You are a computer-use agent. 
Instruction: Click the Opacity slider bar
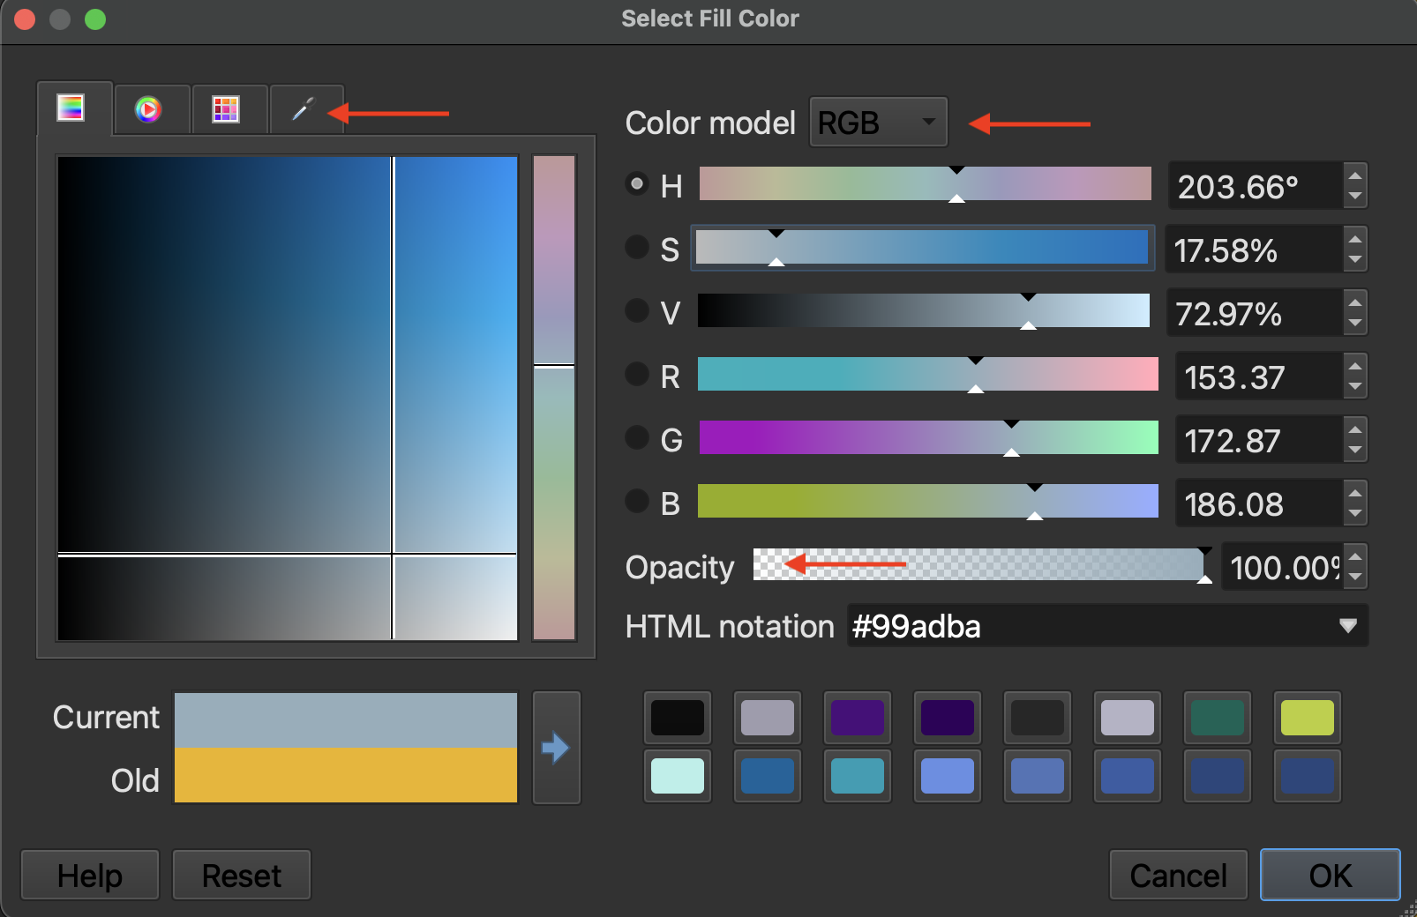click(979, 565)
